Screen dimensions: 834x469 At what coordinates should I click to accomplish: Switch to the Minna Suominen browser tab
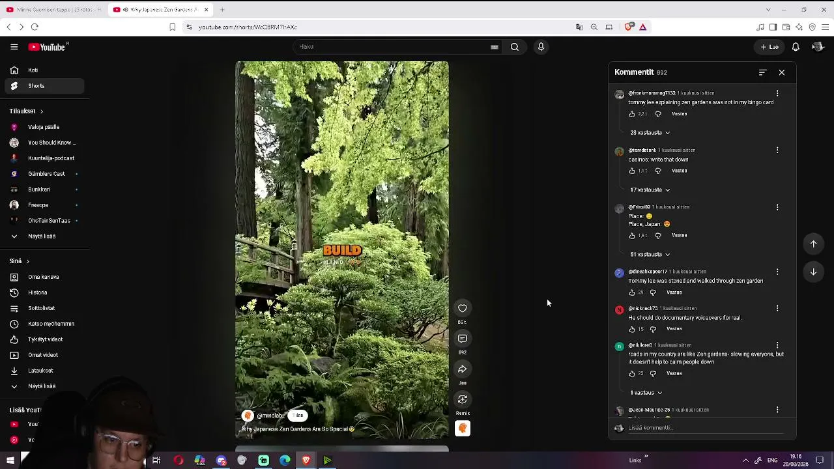tap(53, 10)
